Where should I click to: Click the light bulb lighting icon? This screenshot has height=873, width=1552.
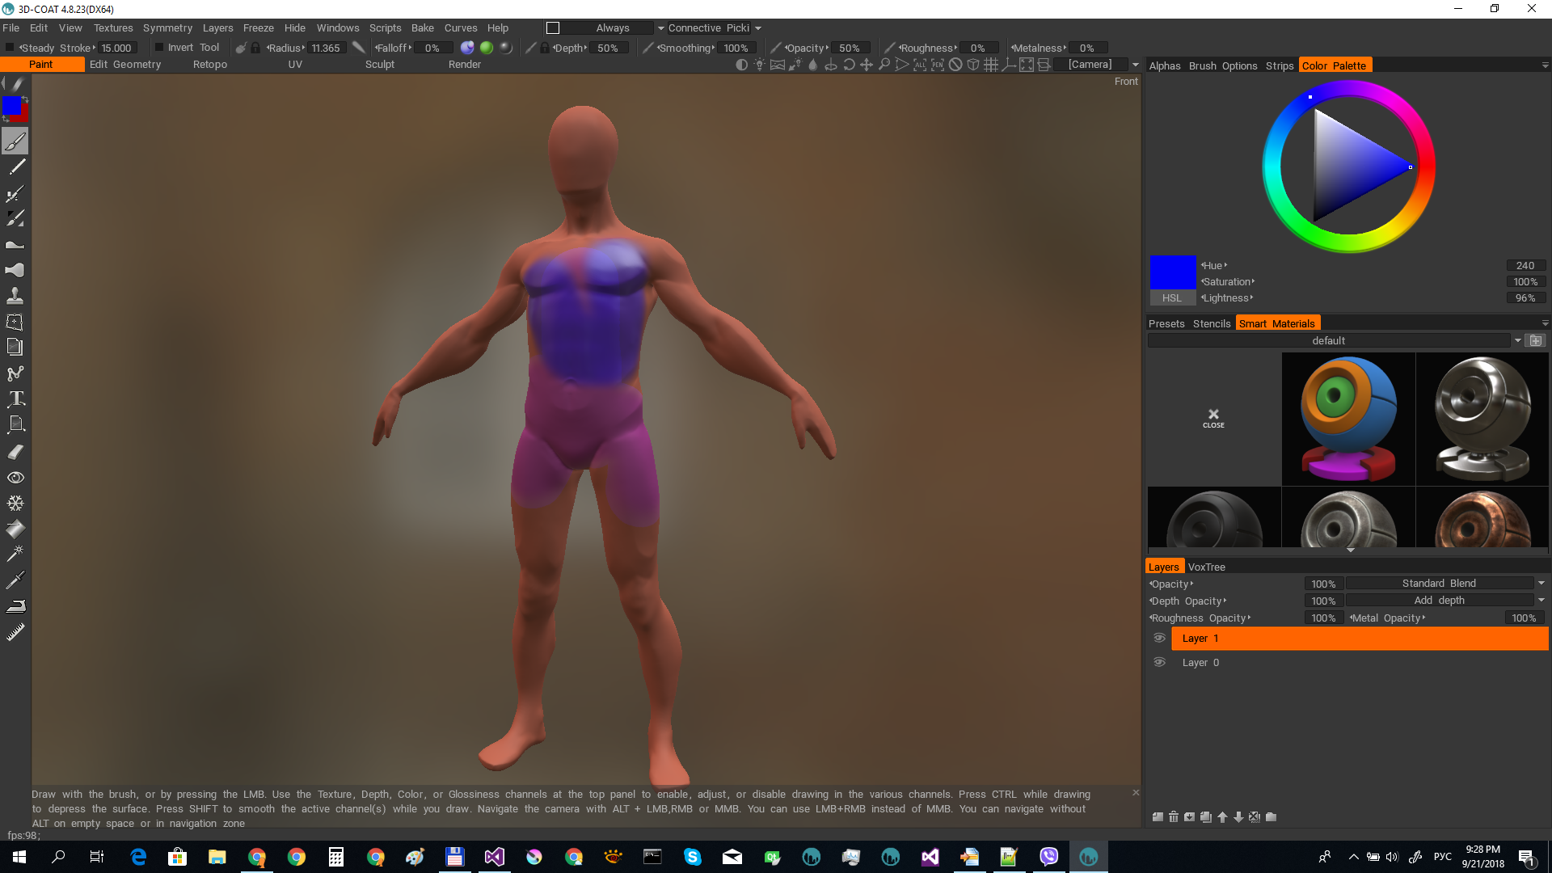click(x=759, y=65)
